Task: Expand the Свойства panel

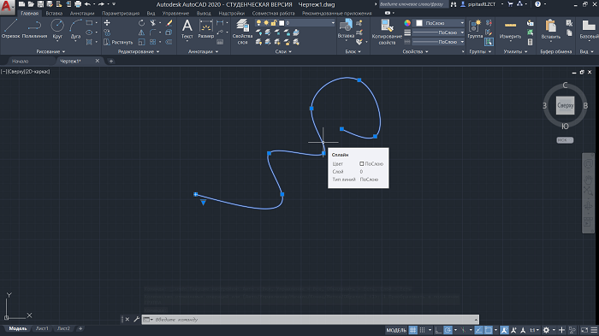Action: click(x=415, y=51)
